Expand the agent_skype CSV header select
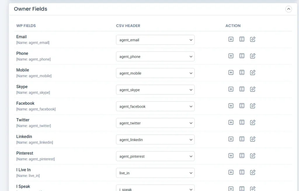299x191 pixels. pos(155,90)
